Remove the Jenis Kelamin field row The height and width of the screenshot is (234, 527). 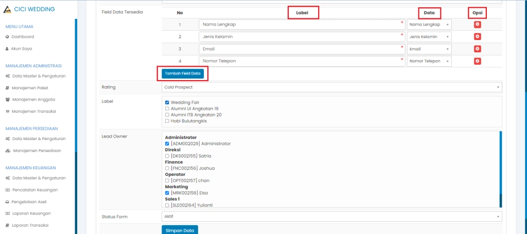tap(477, 36)
